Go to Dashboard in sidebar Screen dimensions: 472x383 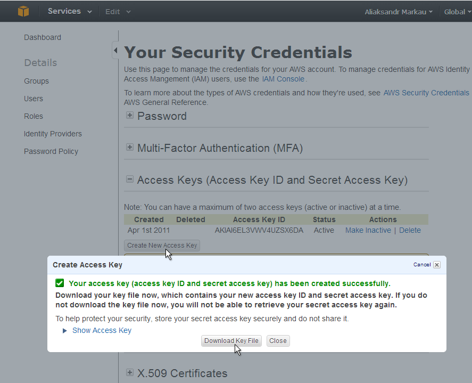(43, 37)
